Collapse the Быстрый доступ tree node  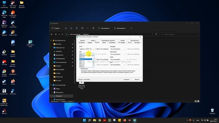pyautogui.click(x=51, y=40)
